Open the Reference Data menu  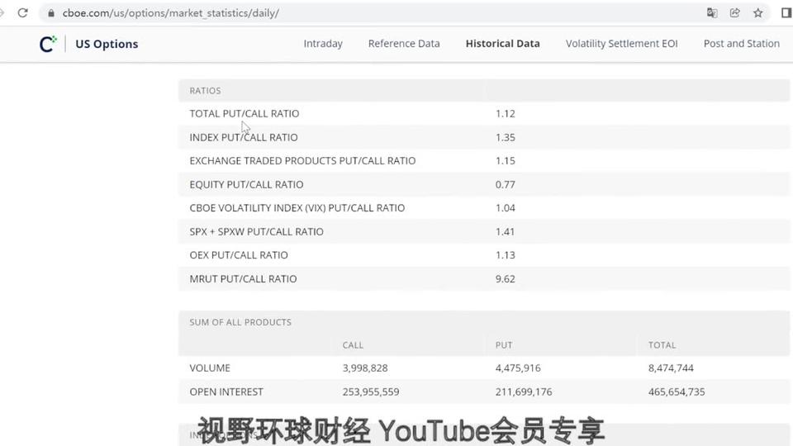404,44
